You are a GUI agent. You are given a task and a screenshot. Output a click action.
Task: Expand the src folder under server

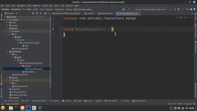point(10,83)
